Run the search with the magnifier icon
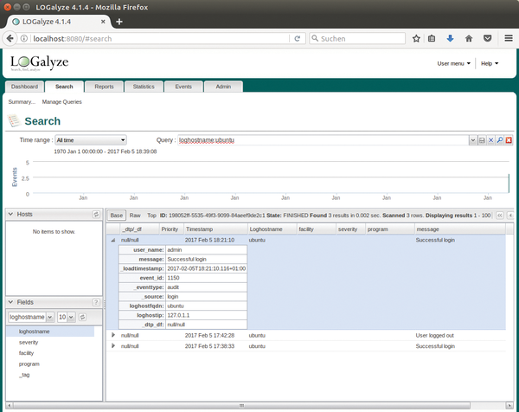The width and height of the screenshot is (519, 412). tap(500, 139)
